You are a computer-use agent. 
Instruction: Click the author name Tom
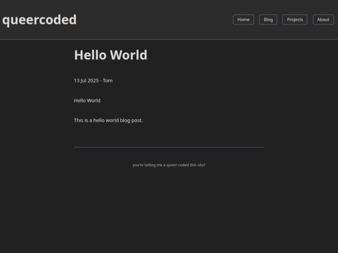coord(108,81)
